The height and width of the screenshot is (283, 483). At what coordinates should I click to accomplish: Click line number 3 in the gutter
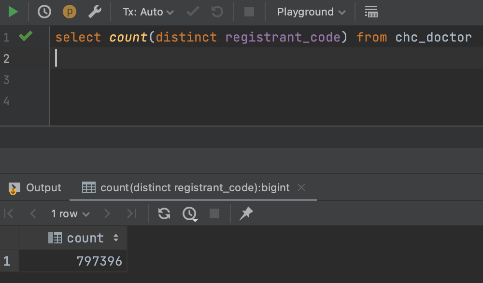(6, 80)
